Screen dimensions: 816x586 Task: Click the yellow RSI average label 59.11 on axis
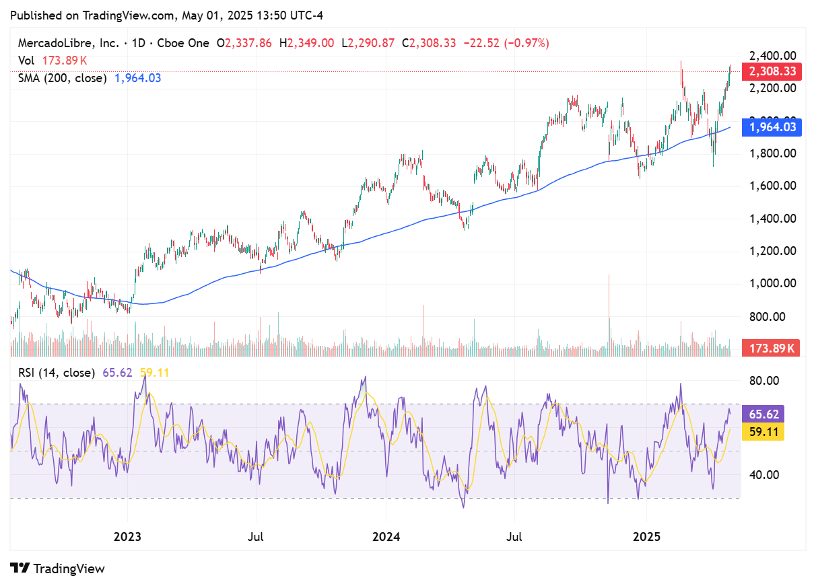coord(763,431)
